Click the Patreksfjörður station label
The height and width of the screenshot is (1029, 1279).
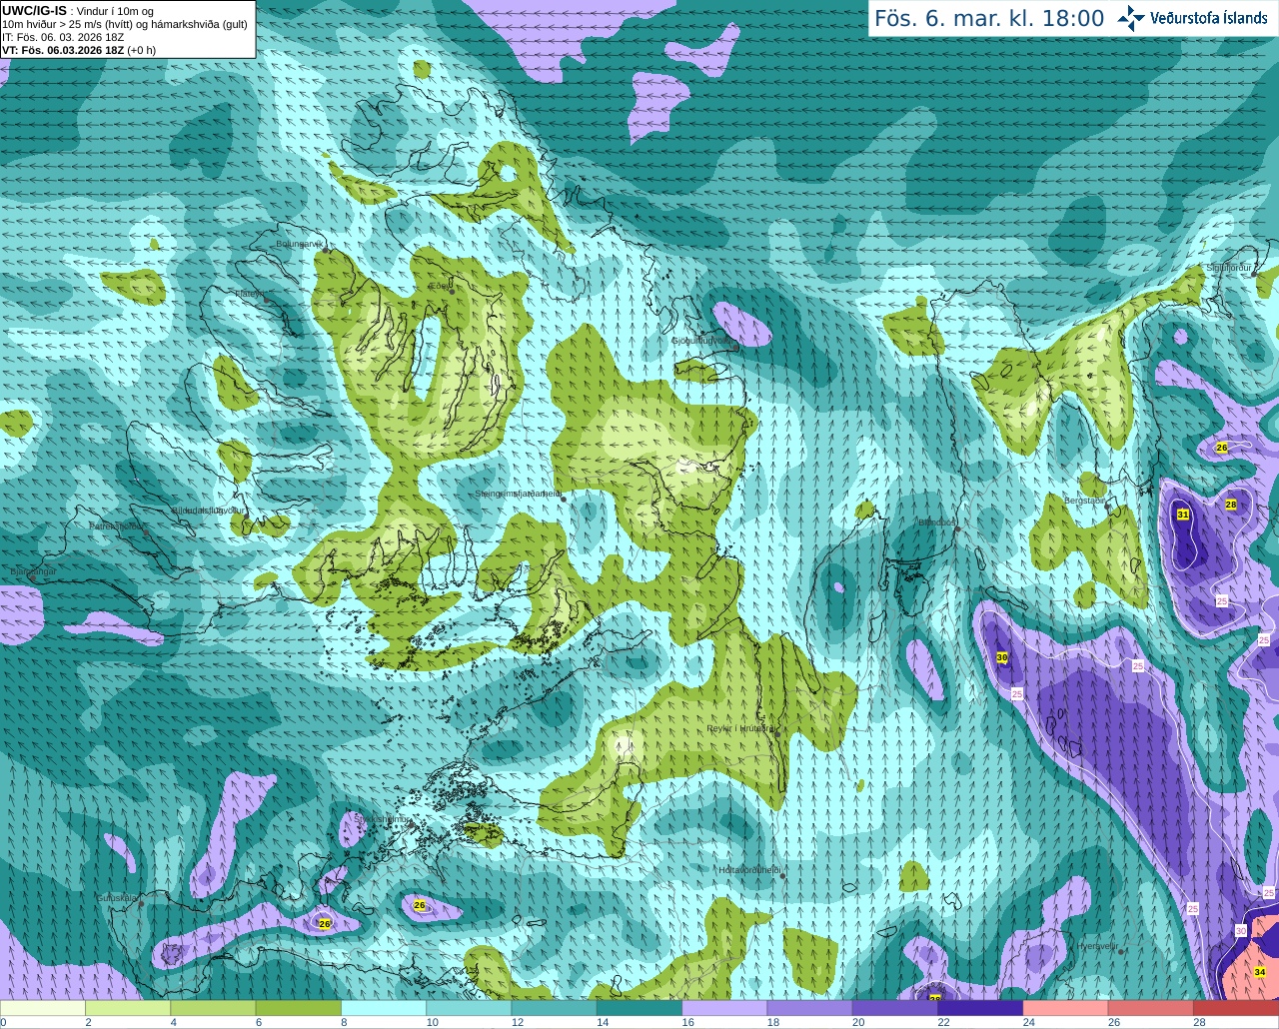[x=116, y=525]
